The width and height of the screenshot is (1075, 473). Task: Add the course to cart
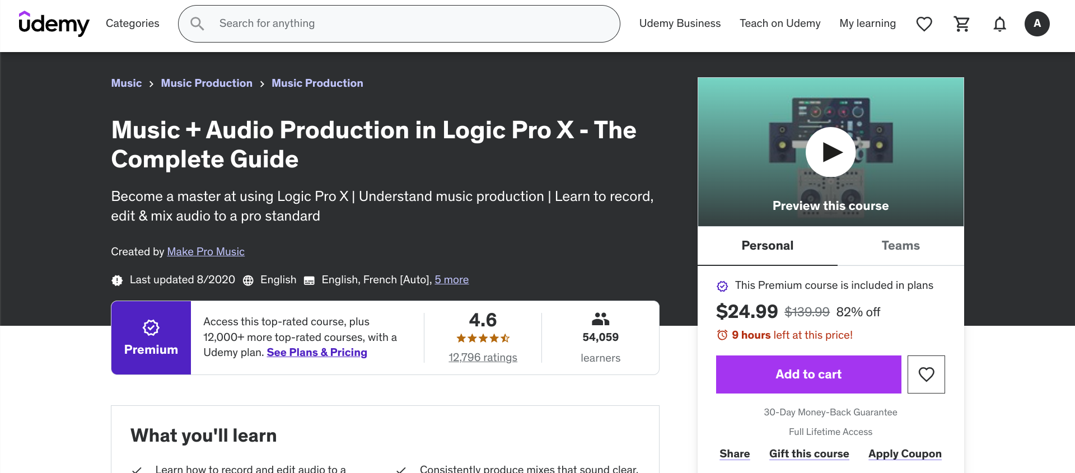pos(808,374)
